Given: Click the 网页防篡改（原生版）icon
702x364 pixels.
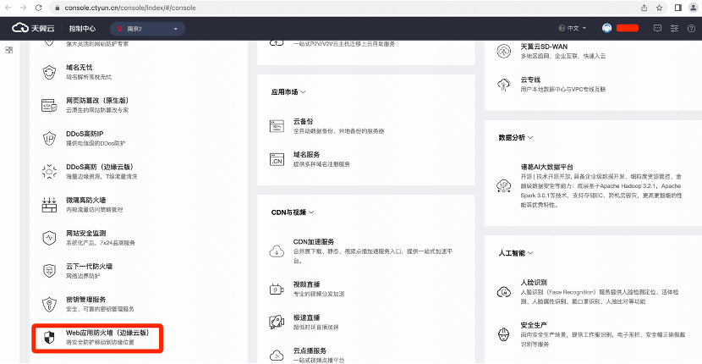Looking at the screenshot, I should (x=49, y=105).
